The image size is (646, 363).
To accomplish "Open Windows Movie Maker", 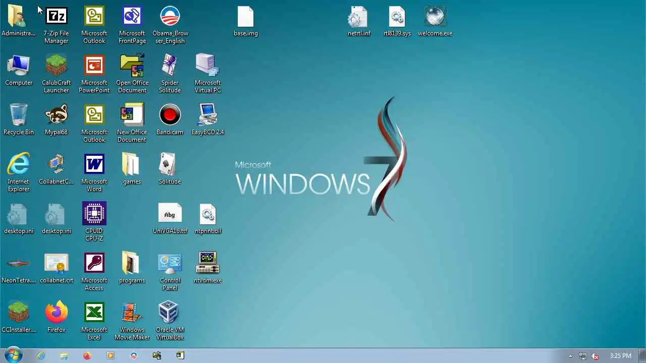I will coord(132,322).
